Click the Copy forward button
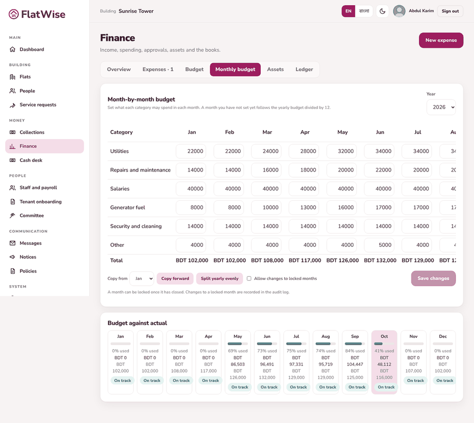This screenshot has height=423, width=474. 175,279
